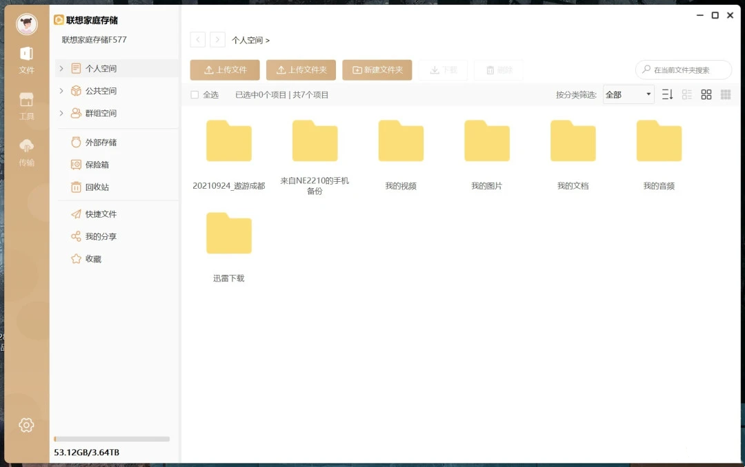Click the 按分类筛选 label
The height and width of the screenshot is (467, 745).
tap(576, 95)
